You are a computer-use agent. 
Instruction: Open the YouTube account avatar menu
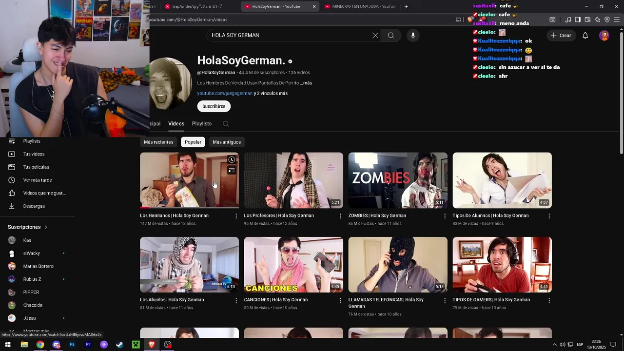(604, 35)
